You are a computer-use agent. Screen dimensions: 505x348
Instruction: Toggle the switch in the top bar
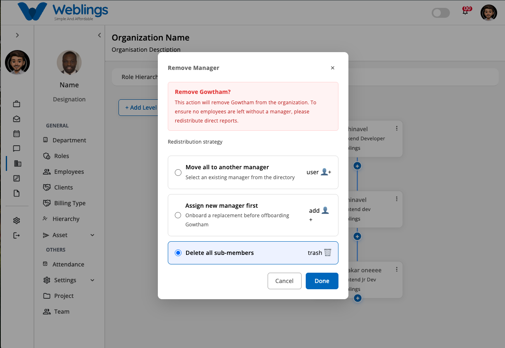tap(441, 13)
